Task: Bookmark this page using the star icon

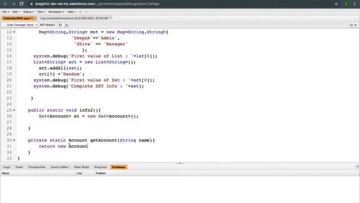Action: 336,4
